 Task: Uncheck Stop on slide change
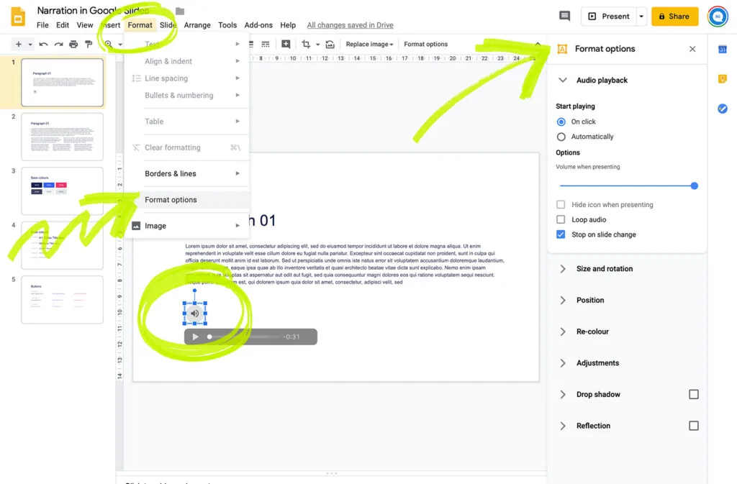[x=561, y=234]
